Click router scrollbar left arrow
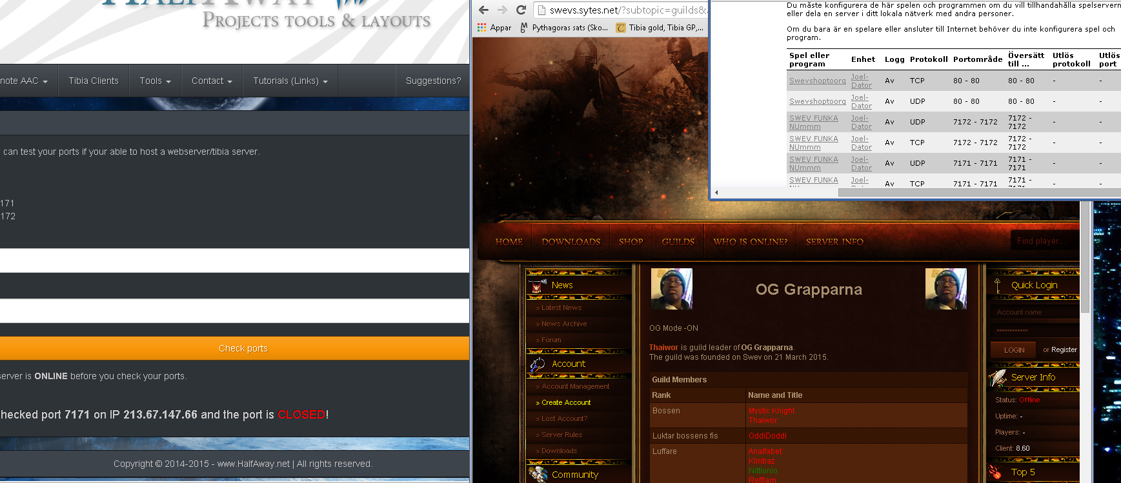The width and height of the screenshot is (1121, 483). tap(716, 192)
